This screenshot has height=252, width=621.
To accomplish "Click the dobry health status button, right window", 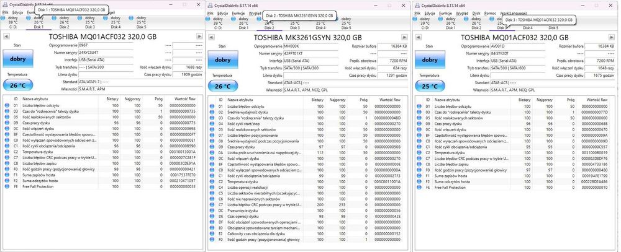I will (430, 60).
